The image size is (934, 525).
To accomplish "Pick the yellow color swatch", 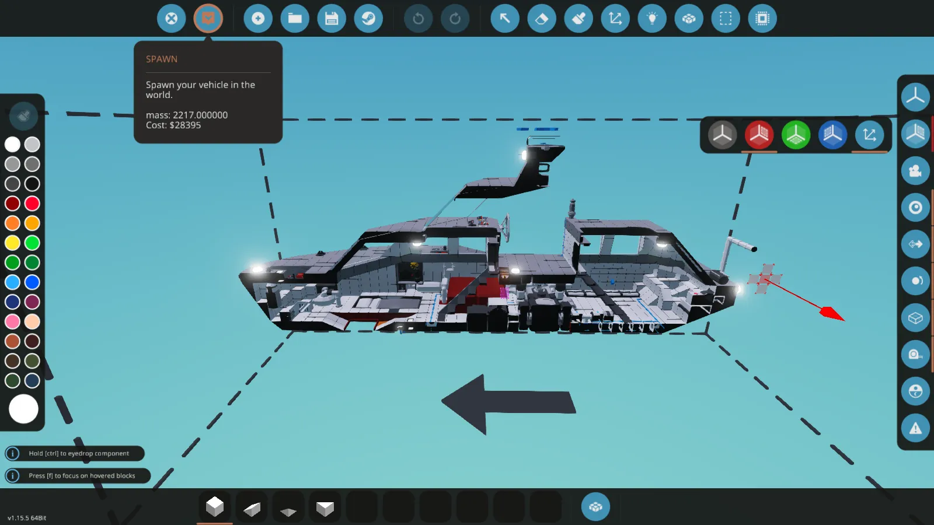I will point(12,243).
